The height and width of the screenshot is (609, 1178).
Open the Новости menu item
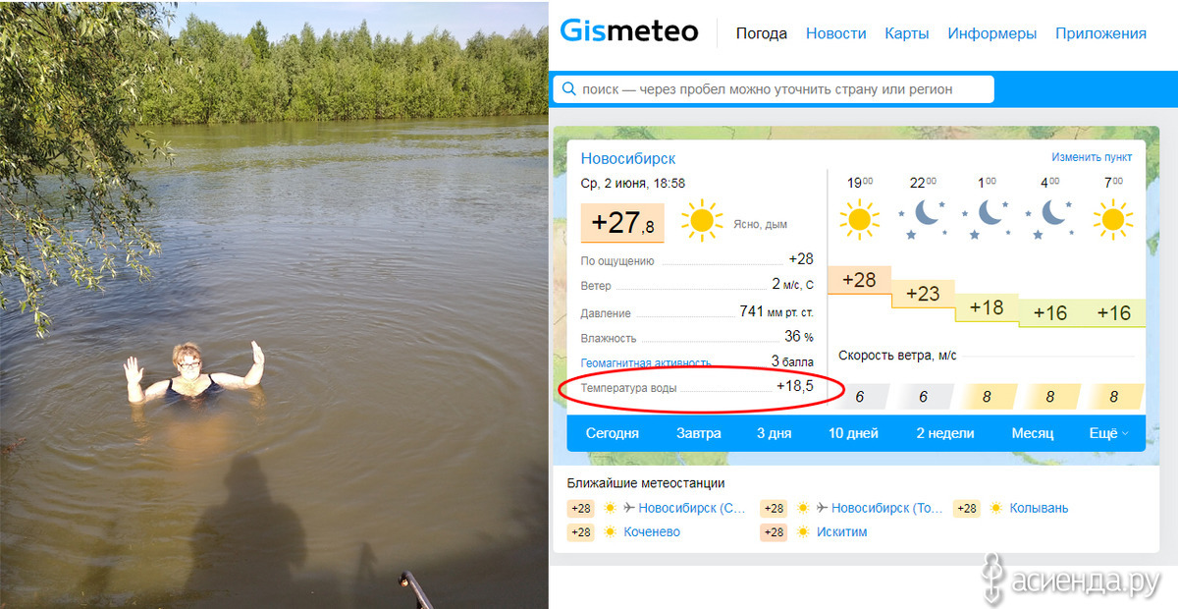(836, 33)
